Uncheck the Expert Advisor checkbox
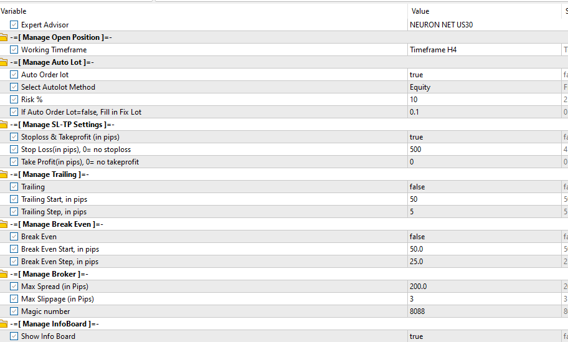Image resolution: width=568 pixels, height=342 pixels. [x=14, y=25]
